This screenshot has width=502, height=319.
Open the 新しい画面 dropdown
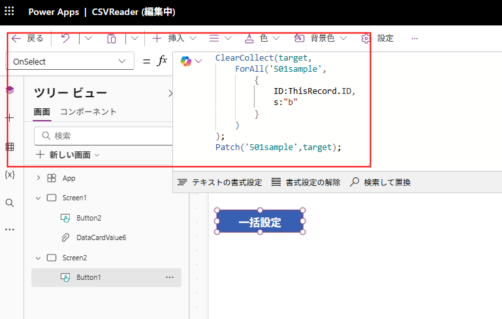(68, 155)
